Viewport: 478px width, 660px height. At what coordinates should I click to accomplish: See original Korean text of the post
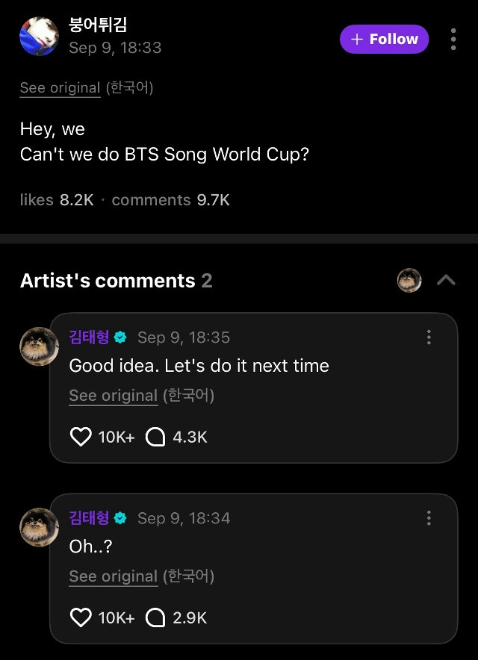pyautogui.click(x=60, y=88)
